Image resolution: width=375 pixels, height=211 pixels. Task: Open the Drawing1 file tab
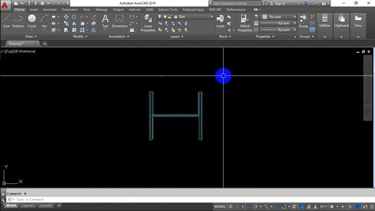click(16, 44)
